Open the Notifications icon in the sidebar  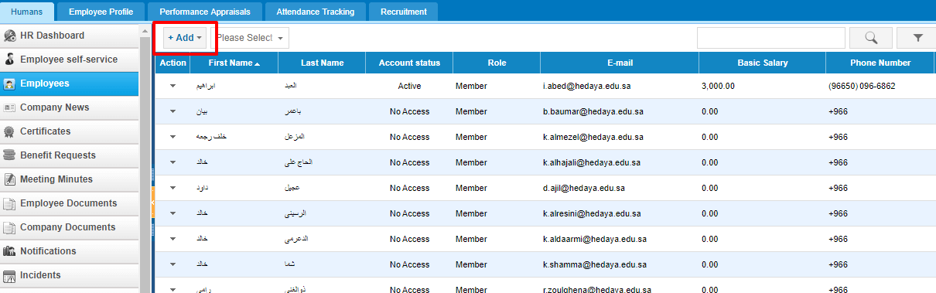[x=10, y=252]
